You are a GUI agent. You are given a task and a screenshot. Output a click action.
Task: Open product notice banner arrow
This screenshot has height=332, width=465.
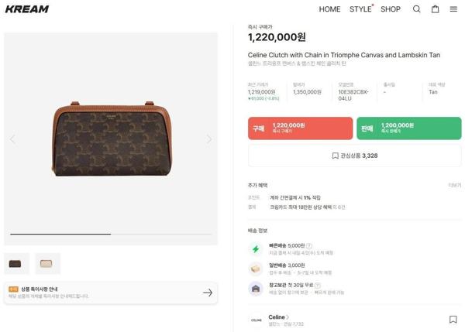pos(207,293)
